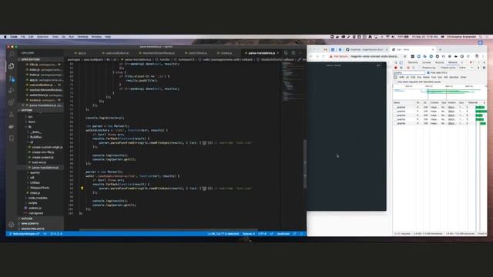Click the Chrome address bar URL
Viewport: 493px width, 277px height.
[x=375, y=56]
